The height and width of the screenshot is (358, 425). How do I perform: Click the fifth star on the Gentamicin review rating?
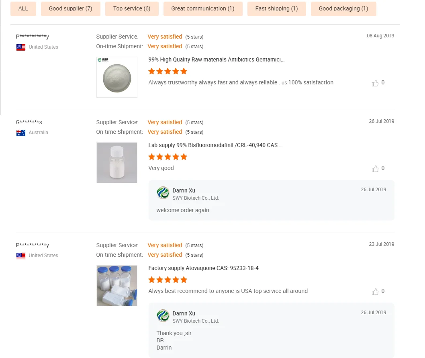[x=184, y=71]
